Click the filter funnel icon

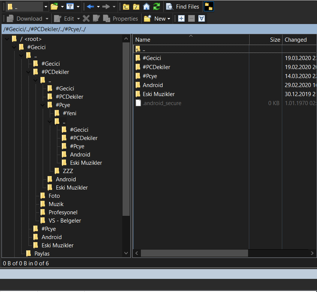click(70, 7)
